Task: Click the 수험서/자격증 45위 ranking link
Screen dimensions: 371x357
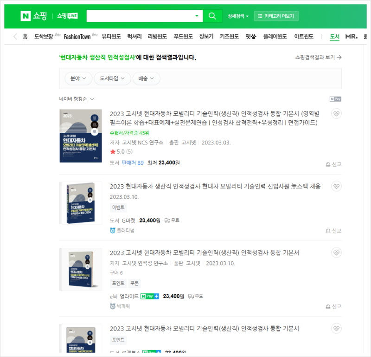Action: tap(129, 133)
